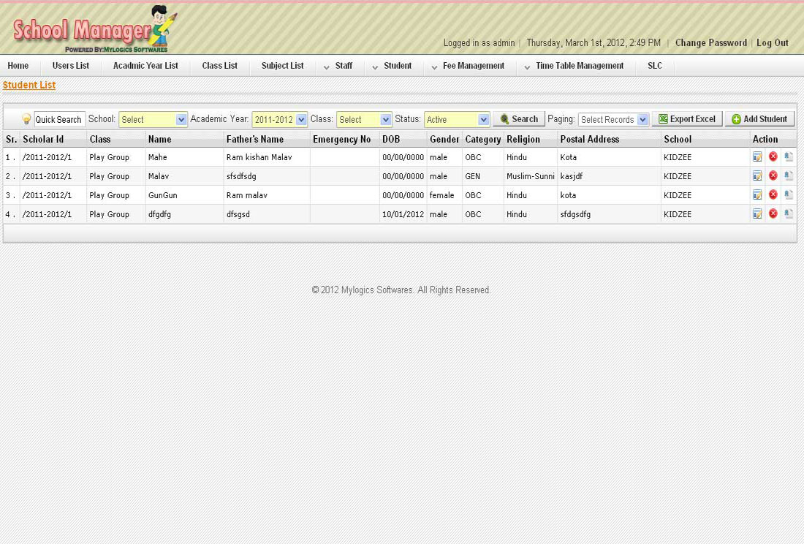This screenshot has width=804, height=544.
Task: Click the Change Password link
Action: tap(710, 43)
